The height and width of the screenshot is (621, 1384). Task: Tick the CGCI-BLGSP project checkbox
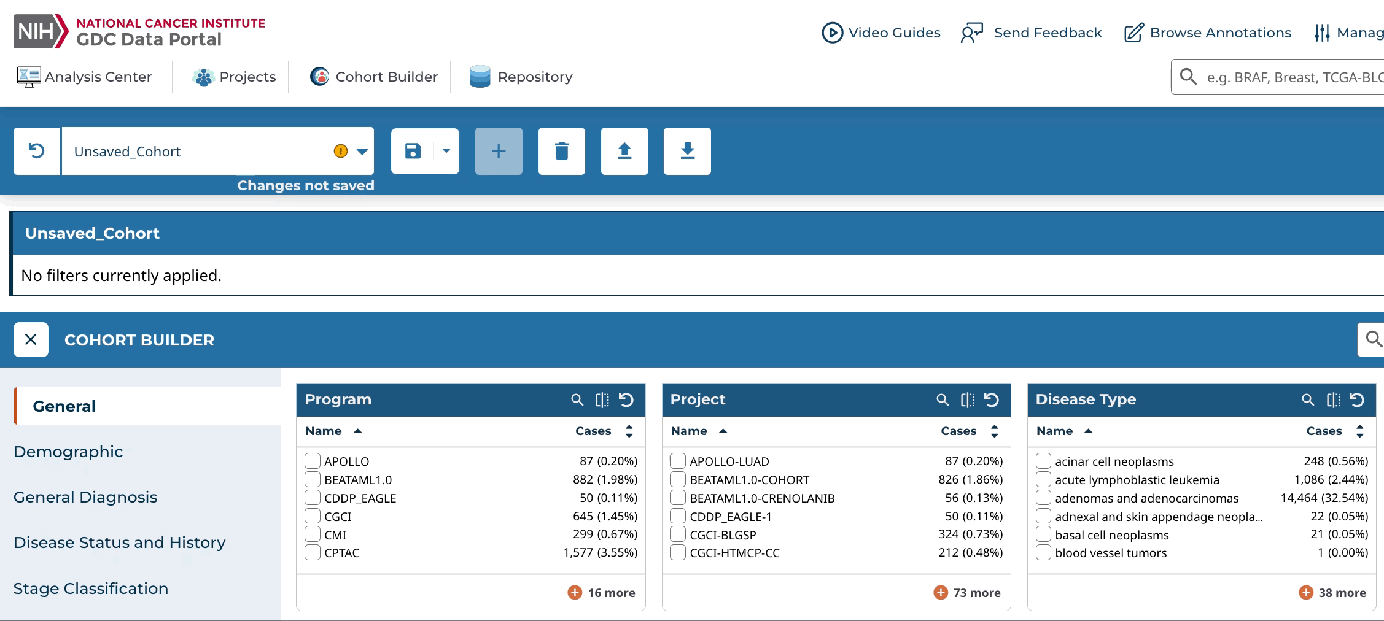(678, 534)
